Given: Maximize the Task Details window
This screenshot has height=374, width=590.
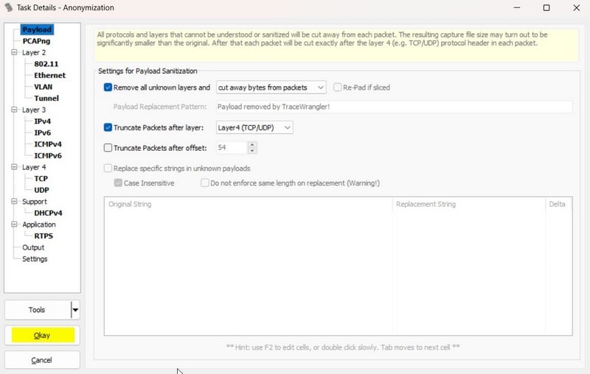Looking at the screenshot, I should tap(546, 7).
